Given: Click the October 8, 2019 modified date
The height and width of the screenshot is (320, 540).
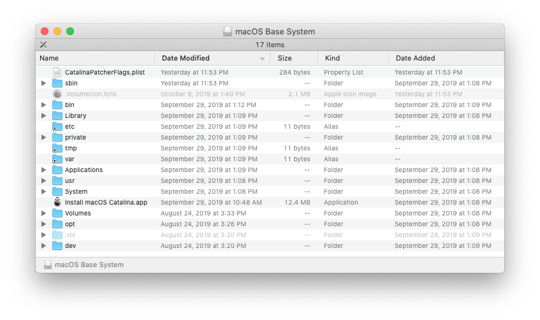Looking at the screenshot, I should pos(203,94).
